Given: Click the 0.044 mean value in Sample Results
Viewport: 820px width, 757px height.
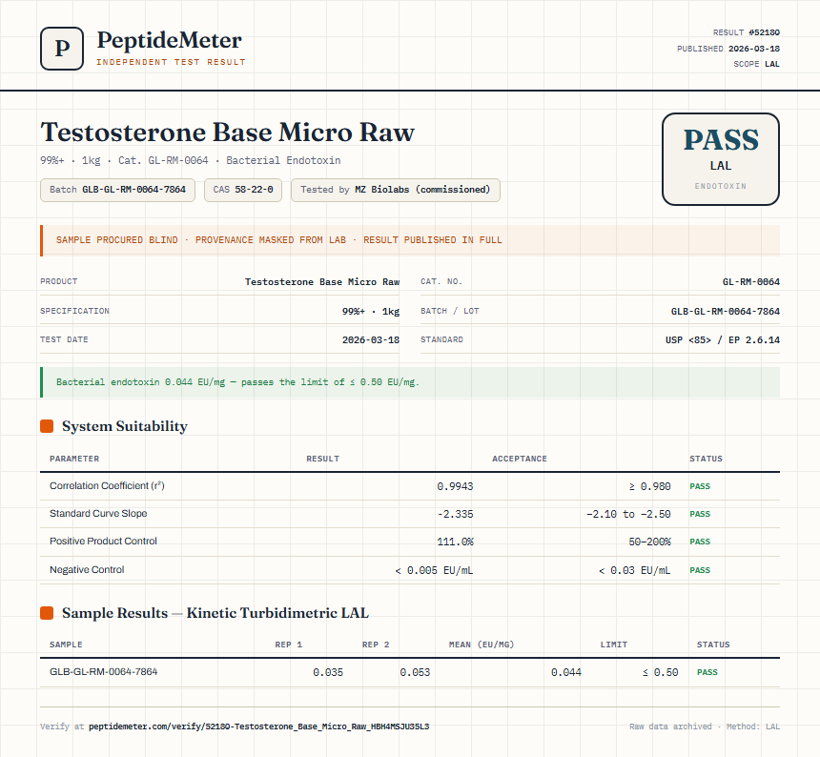Looking at the screenshot, I should click(565, 672).
